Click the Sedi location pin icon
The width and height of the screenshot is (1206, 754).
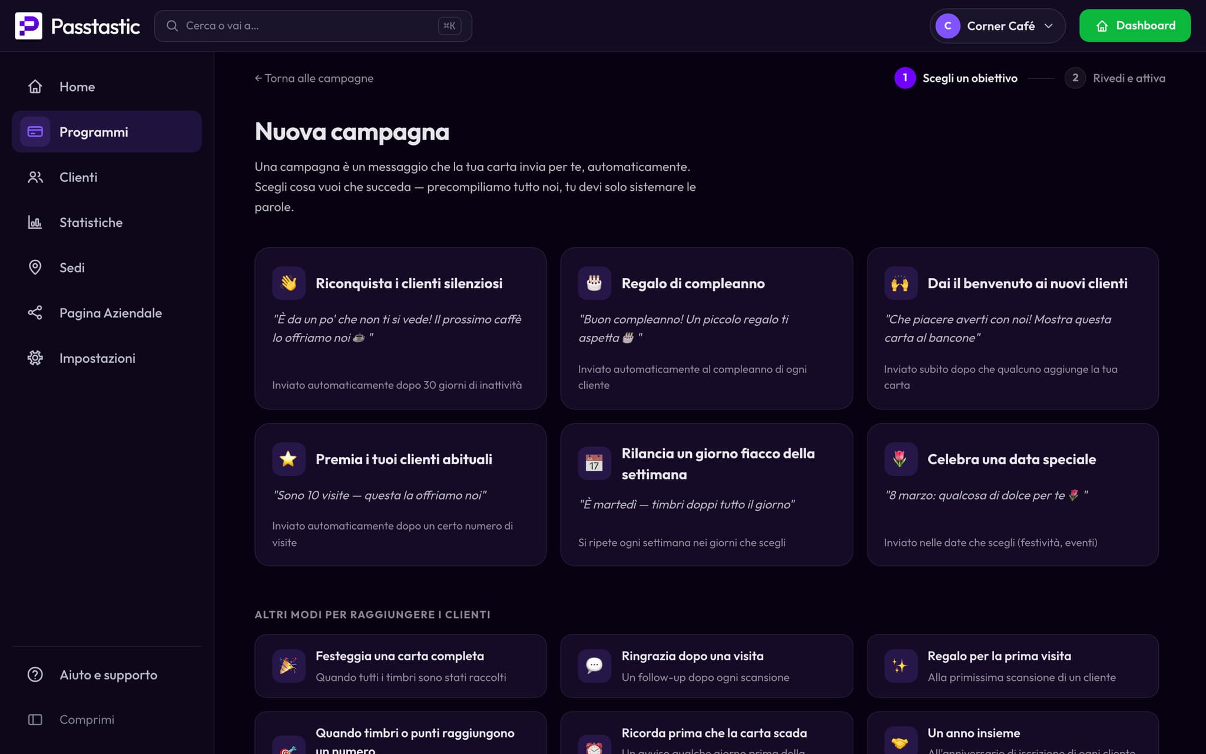pos(35,267)
